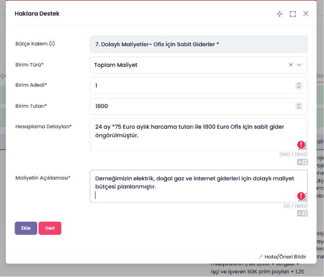
Task: Click translate icon under Hesaplama Detayları
Action: [302, 162]
